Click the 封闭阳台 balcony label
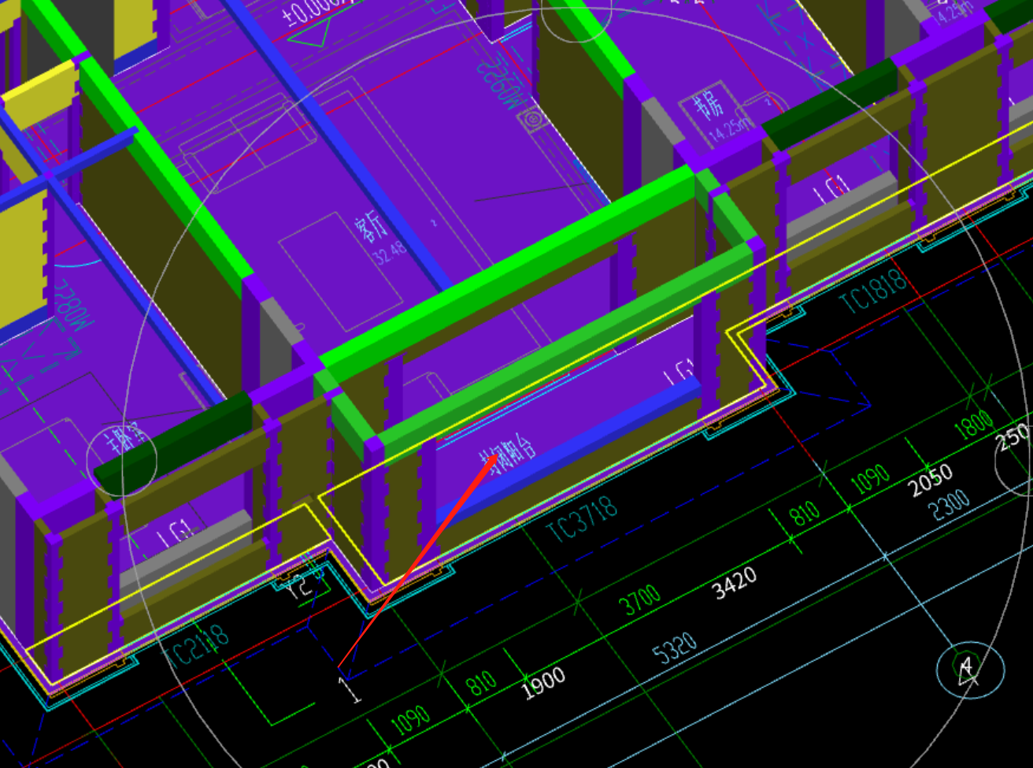This screenshot has height=768, width=1033. (508, 457)
